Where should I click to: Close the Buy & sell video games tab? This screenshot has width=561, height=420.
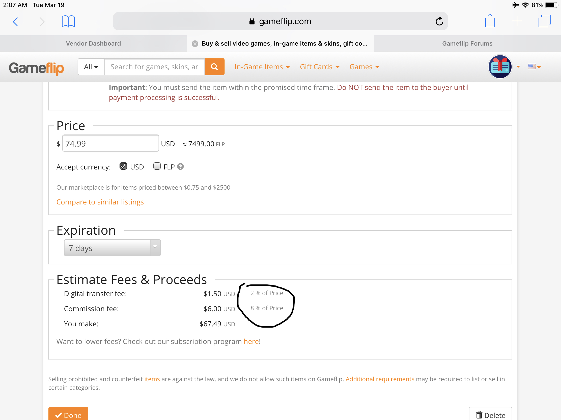(195, 44)
